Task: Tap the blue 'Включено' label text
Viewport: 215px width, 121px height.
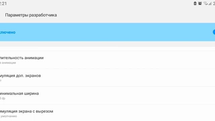Action: coord(7,32)
